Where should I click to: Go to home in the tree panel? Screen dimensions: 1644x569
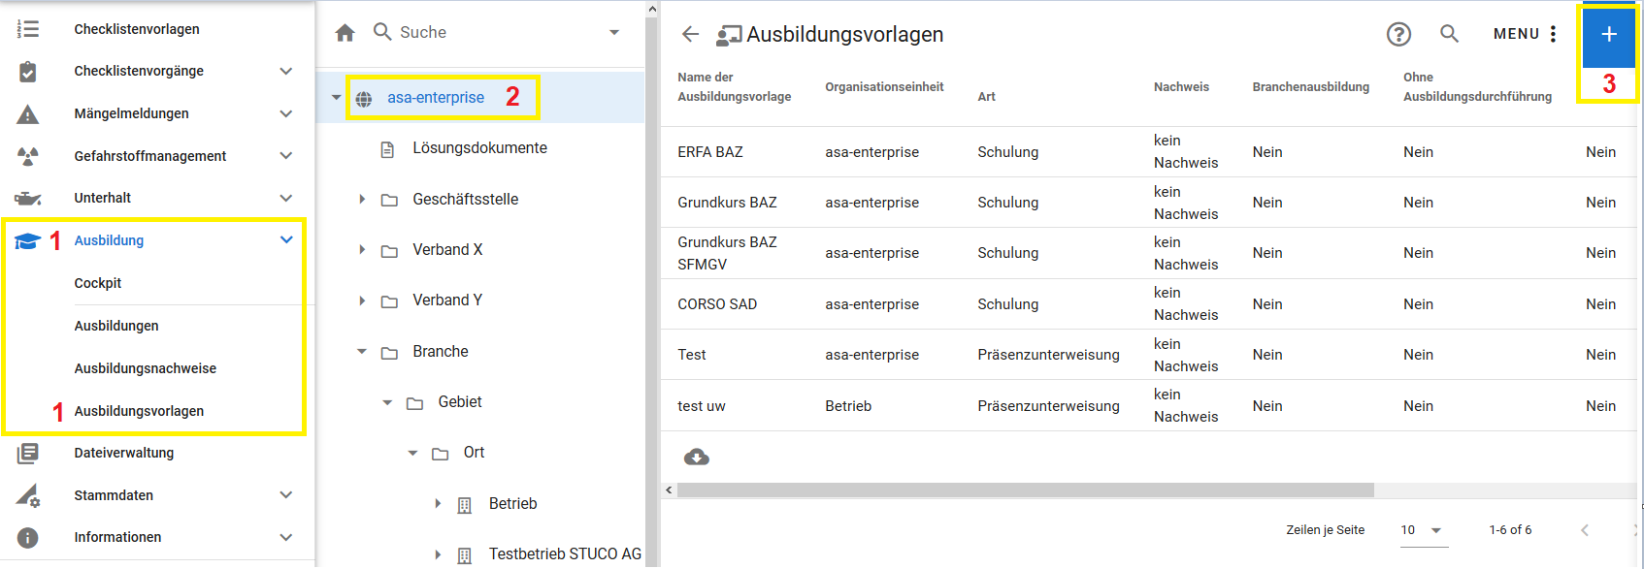coord(345,33)
